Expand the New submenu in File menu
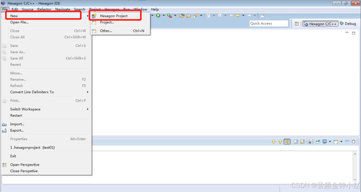This screenshot has width=361, height=192. tap(46, 16)
